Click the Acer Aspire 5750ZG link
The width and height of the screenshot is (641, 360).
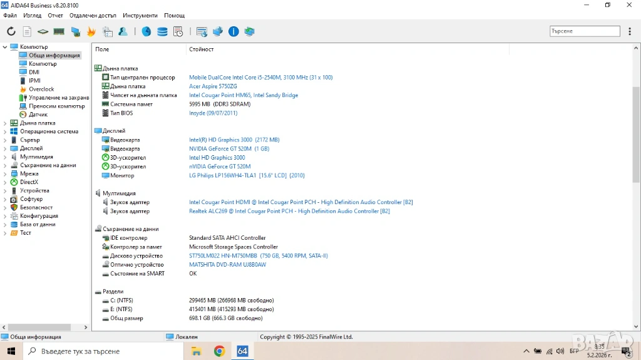(213, 86)
